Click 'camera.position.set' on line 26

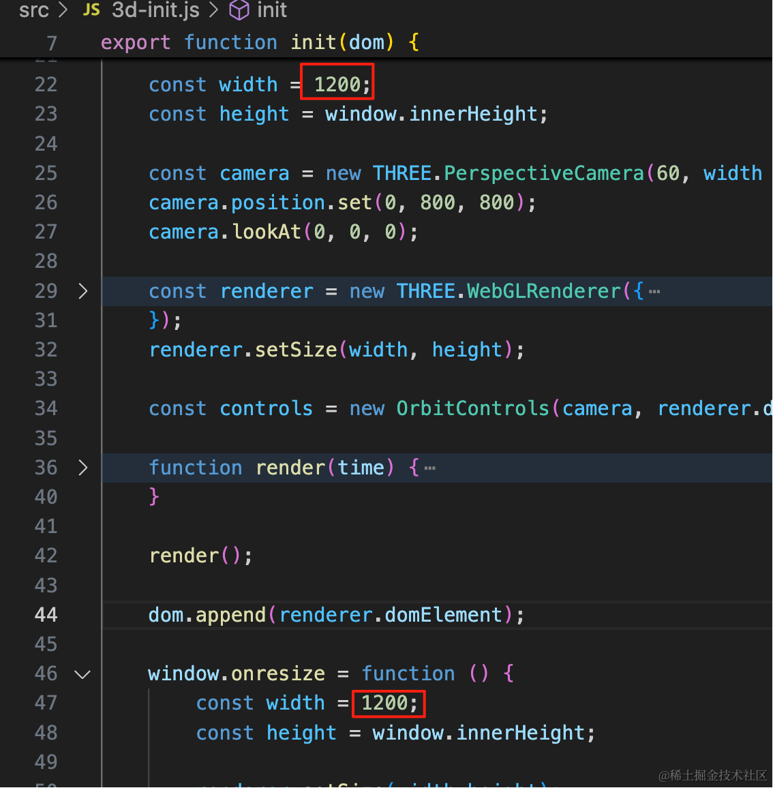[260, 202]
